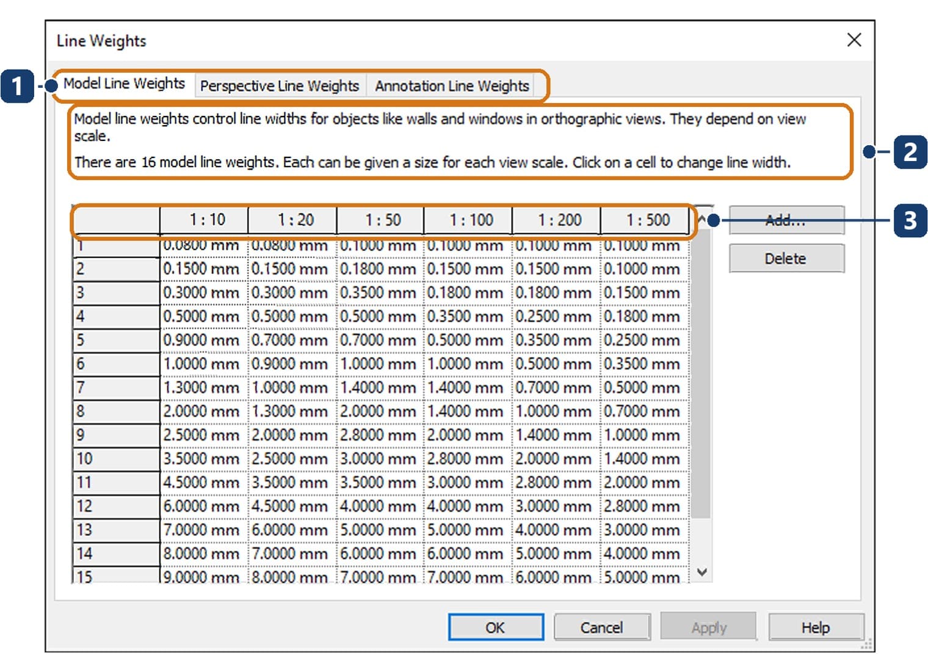Click row 3 cell under 1 : 50

coord(380,292)
